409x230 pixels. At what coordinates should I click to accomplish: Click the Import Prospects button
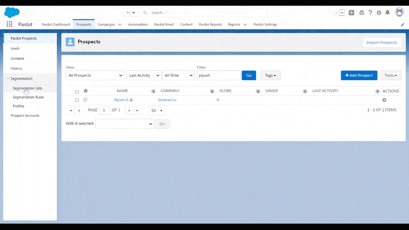click(381, 42)
